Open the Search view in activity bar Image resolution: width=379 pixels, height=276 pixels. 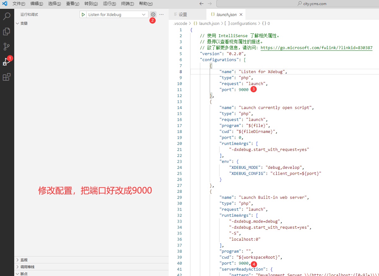[7, 16]
